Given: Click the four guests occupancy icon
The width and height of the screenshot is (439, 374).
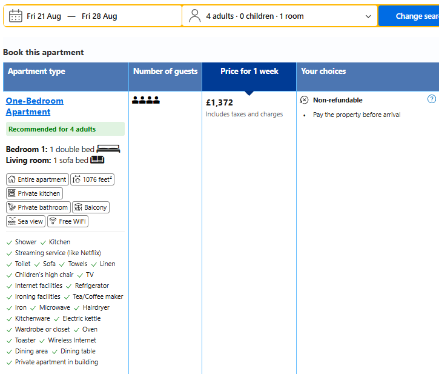Looking at the screenshot, I should click(145, 100).
